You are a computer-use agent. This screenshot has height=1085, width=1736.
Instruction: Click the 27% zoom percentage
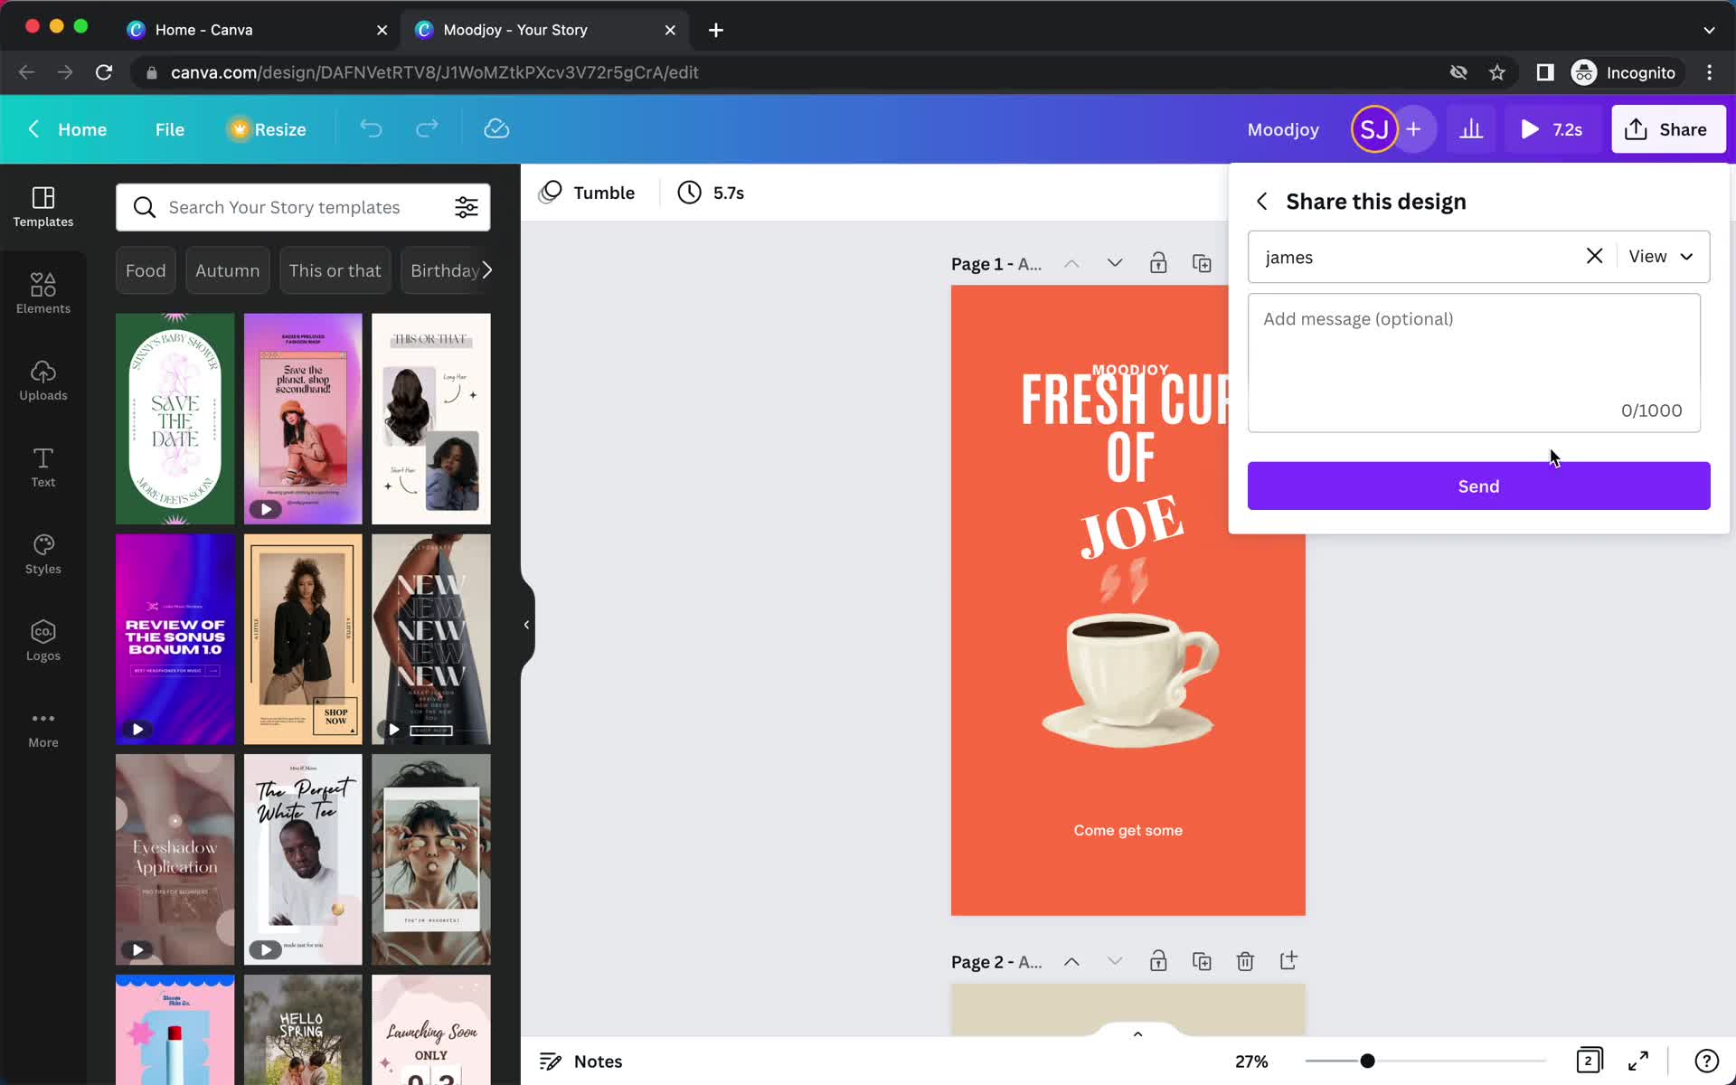1251,1061
